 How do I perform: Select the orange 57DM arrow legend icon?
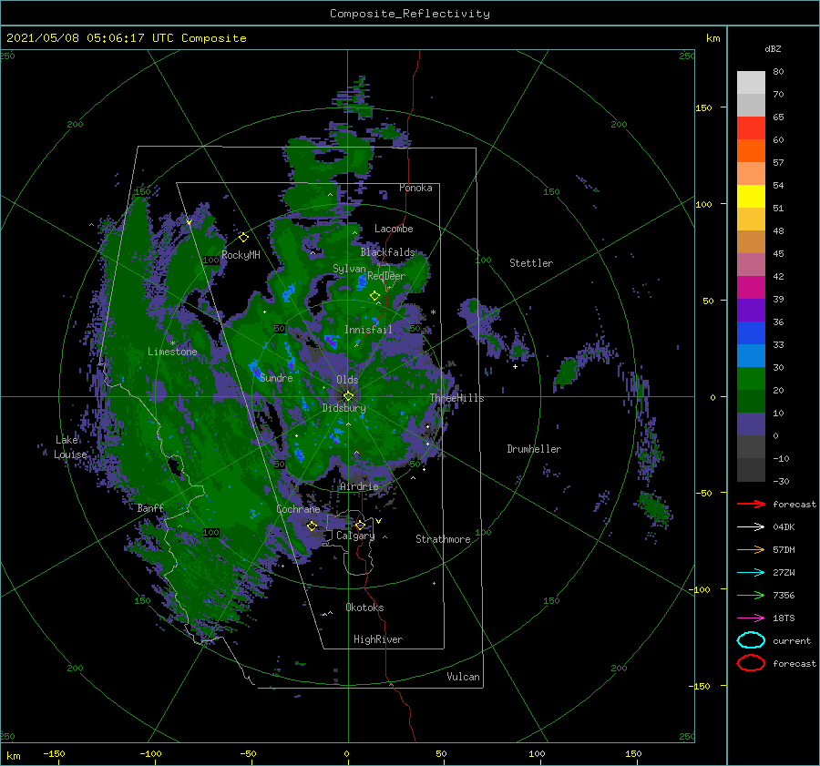coord(751,549)
